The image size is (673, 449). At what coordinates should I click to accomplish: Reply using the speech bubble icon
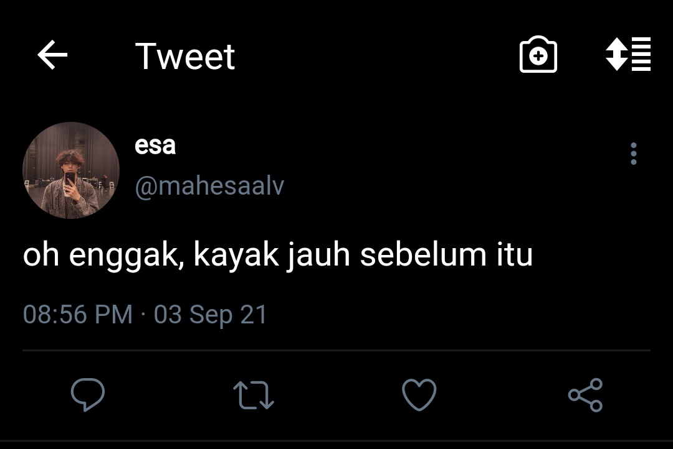point(88,395)
